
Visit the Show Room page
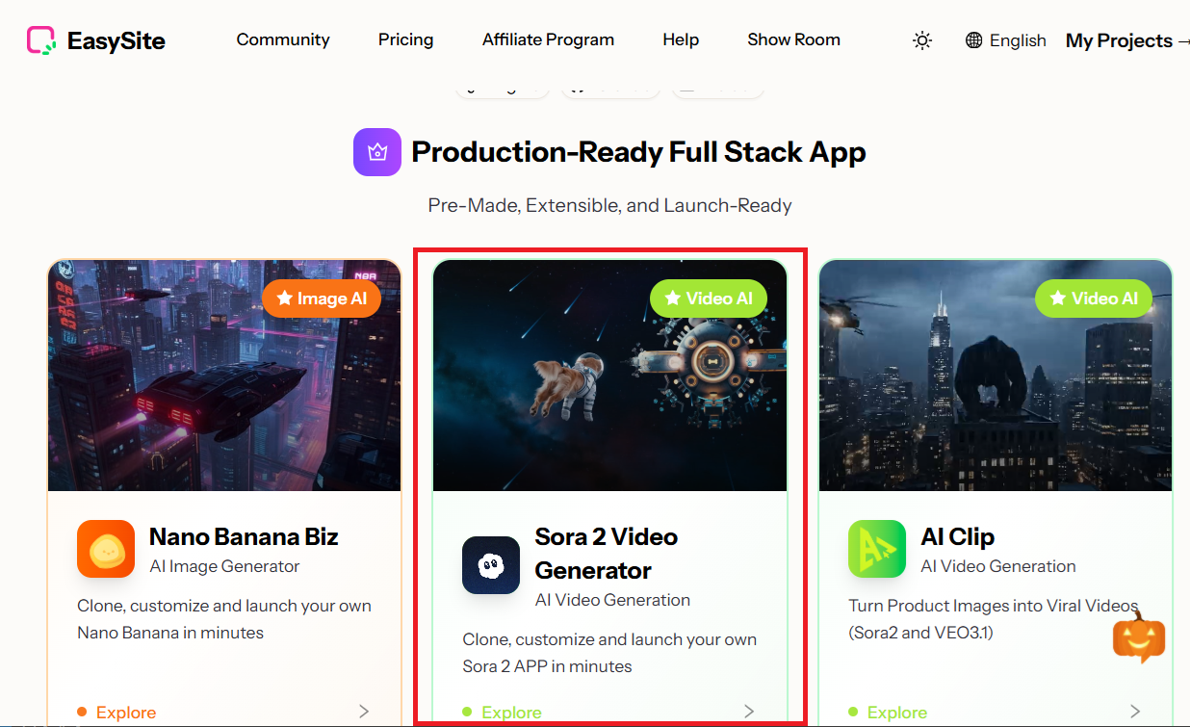pyautogui.click(x=793, y=39)
